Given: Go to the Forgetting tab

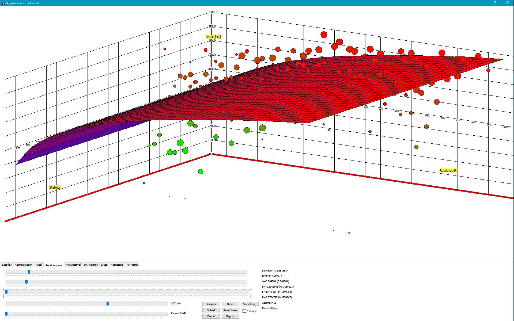Looking at the screenshot, I should click(117, 265).
